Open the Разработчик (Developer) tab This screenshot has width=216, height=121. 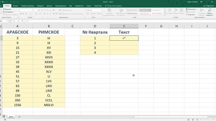[x=79, y=6]
